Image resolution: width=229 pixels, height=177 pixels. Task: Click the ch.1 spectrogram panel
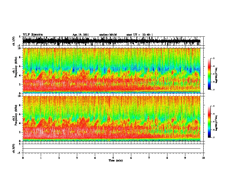(112, 71)
